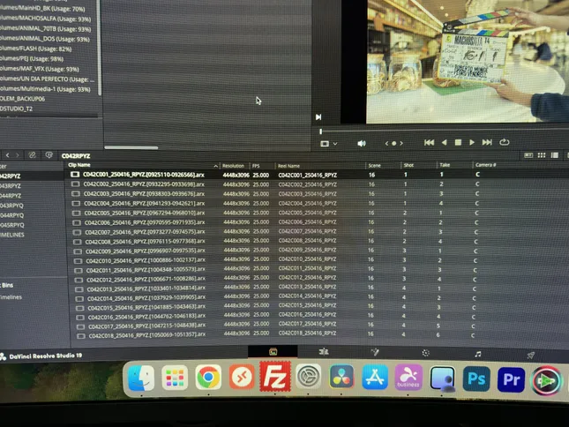Select the FLASH volume
The image size is (569, 427).
(x=36, y=49)
